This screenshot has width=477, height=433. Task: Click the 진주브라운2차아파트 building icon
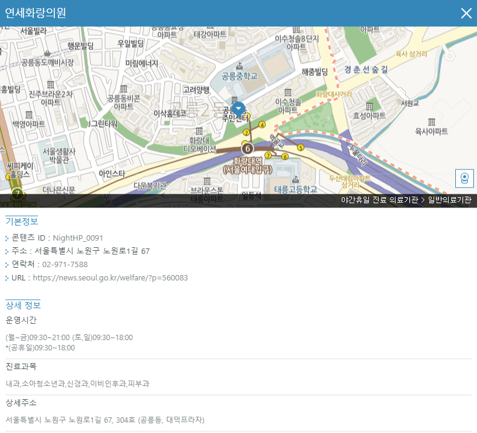51,84
